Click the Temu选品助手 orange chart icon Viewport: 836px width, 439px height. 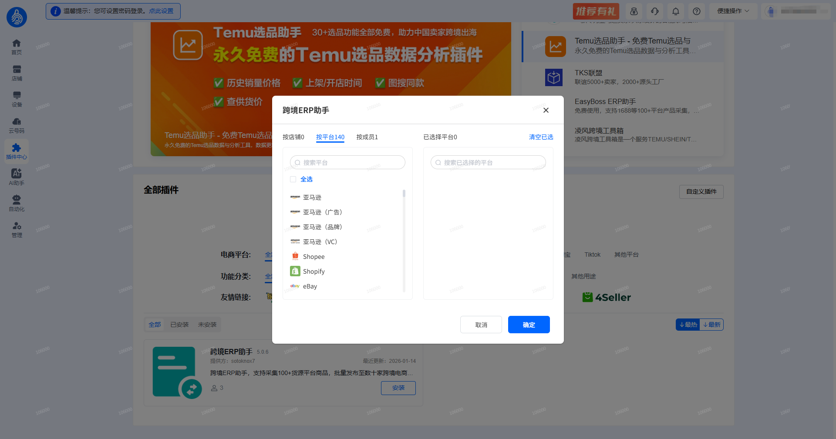(556, 47)
